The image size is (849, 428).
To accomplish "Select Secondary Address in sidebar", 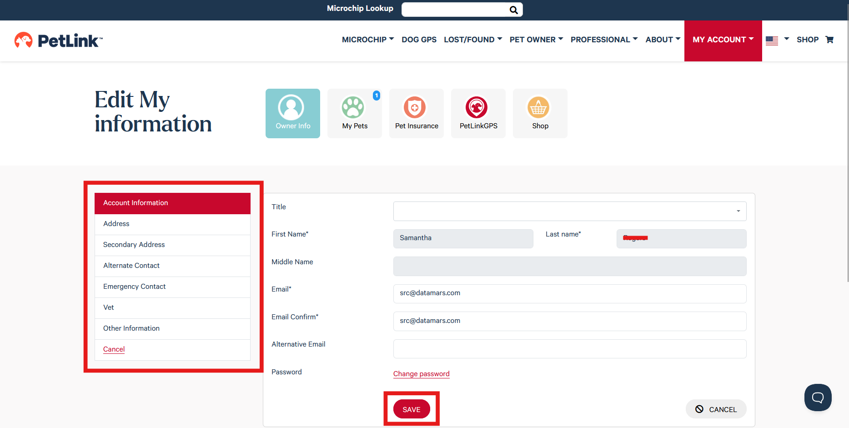I will point(172,245).
